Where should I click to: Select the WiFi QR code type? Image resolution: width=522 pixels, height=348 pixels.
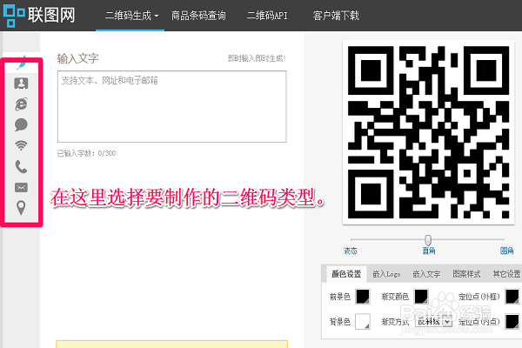[21, 145]
